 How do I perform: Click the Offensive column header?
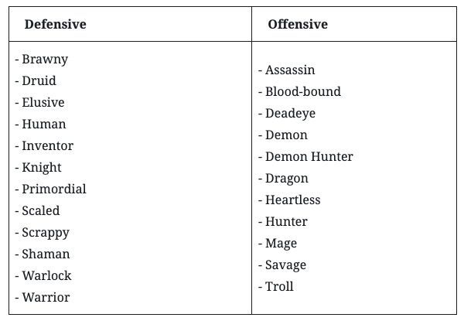298,24
